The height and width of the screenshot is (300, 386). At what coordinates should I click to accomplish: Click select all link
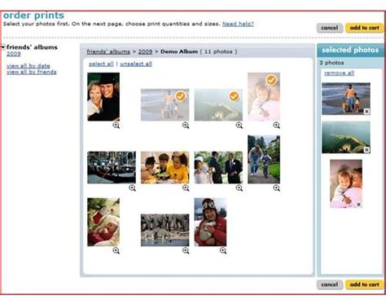click(101, 64)
